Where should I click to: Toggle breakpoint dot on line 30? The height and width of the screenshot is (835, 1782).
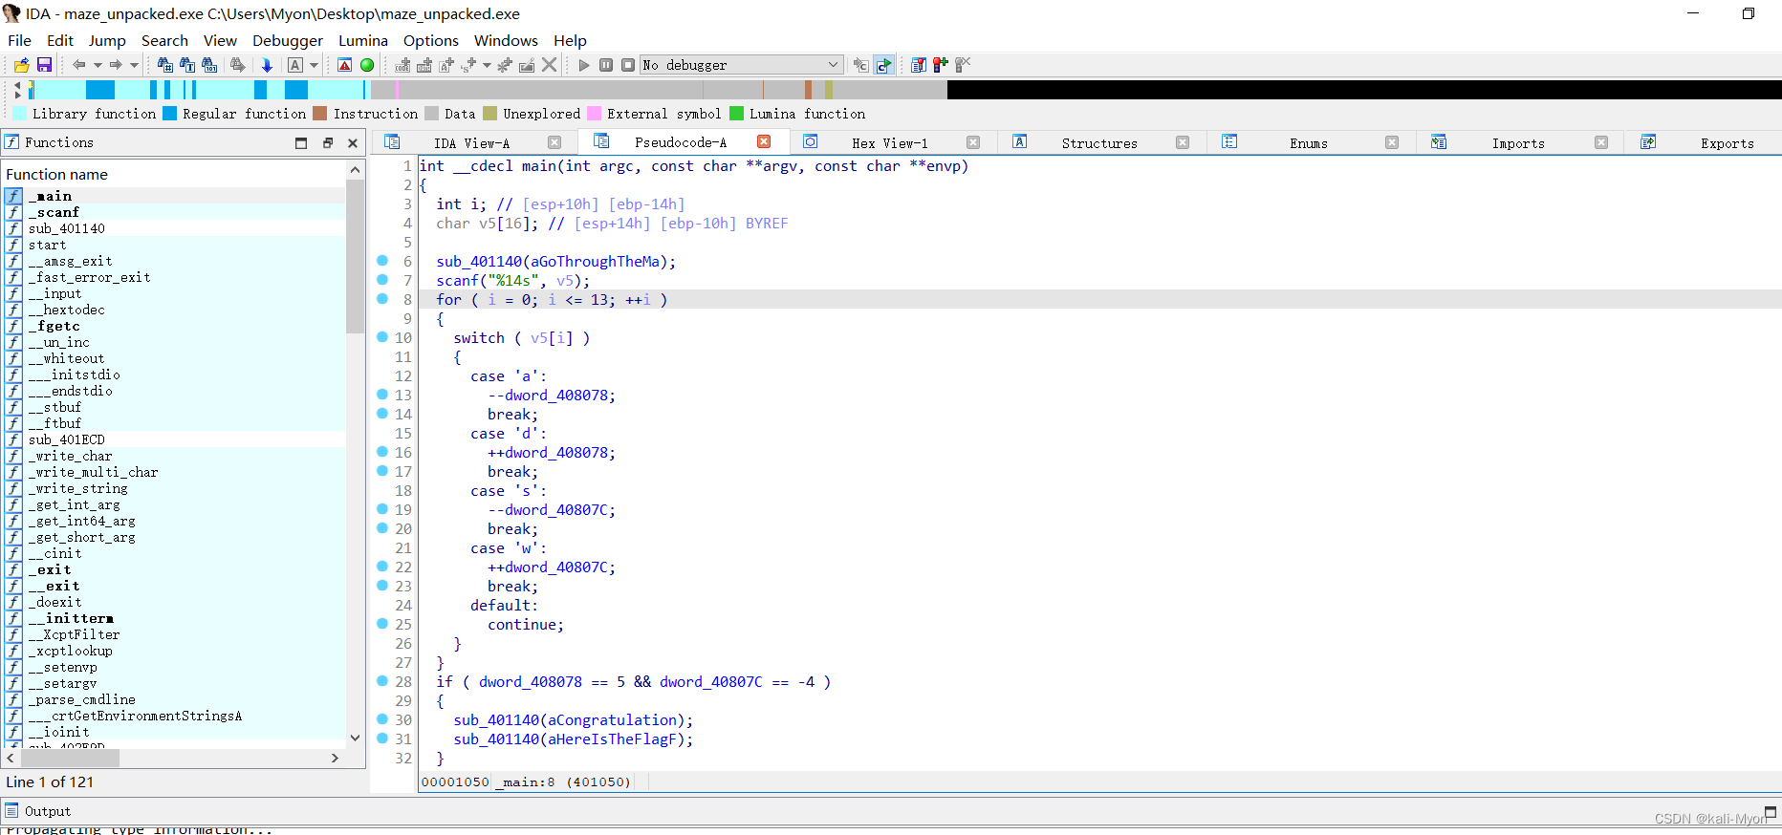[x=382, y=719]
